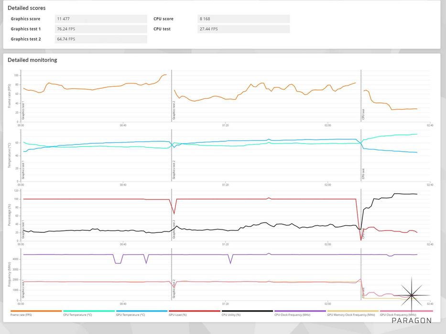Select the CPU test value 27.44 FPS
This screenshot has height=334, width=446.
[x=243, y=29]
